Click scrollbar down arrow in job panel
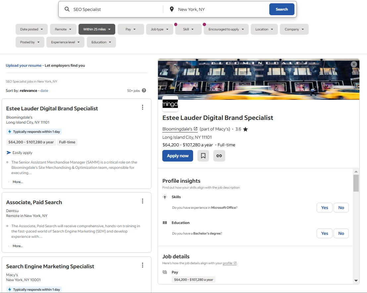 [x=356, y=281]
